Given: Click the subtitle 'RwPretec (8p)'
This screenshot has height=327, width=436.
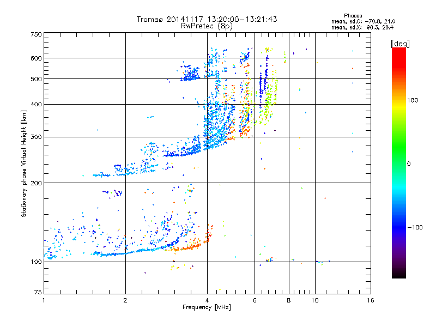Looking at the screenshot, I should [207, 26].
